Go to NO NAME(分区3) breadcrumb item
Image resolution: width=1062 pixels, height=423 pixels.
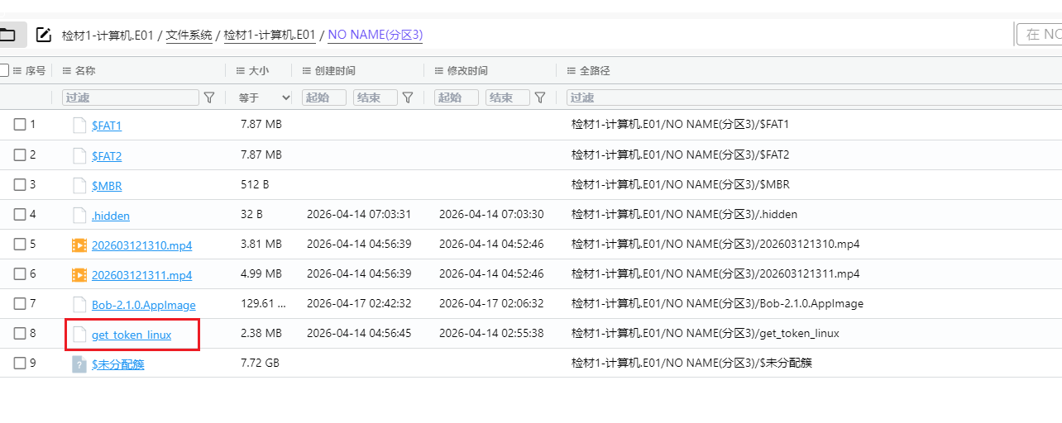click(x=376, y=35)
